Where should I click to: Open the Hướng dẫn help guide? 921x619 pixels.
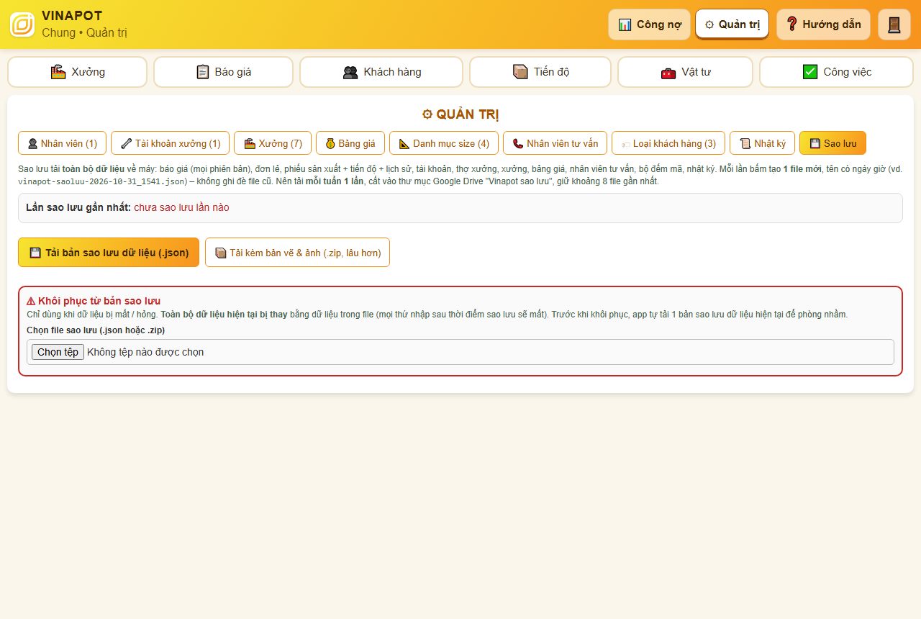pos(823,24)
